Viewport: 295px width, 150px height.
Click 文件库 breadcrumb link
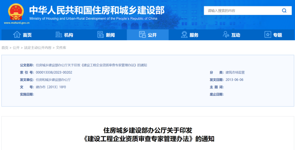click(61, 48)
